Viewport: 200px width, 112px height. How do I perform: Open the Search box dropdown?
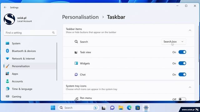pos(174,42)
